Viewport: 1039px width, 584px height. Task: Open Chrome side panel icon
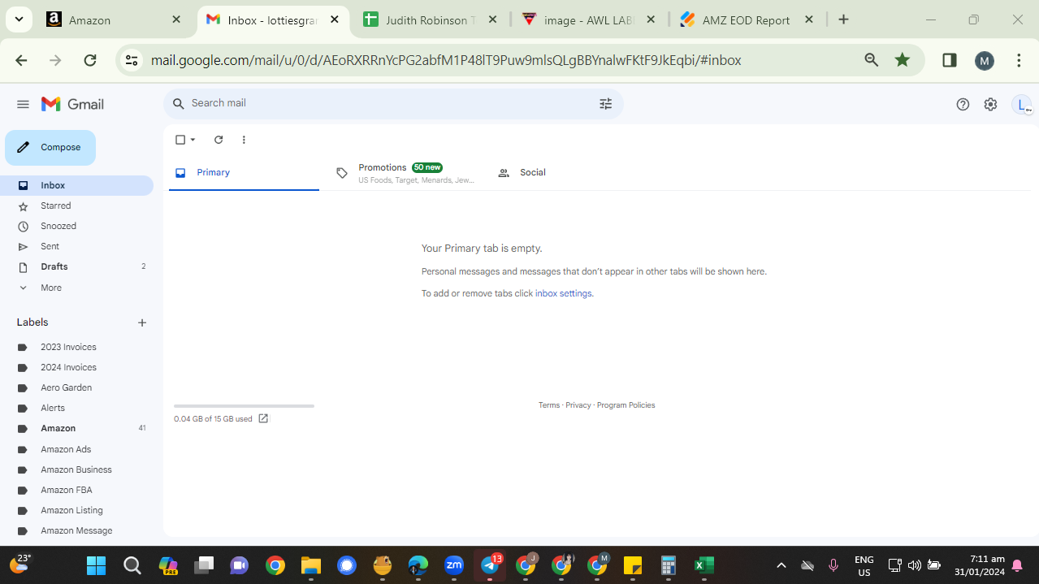949,59
